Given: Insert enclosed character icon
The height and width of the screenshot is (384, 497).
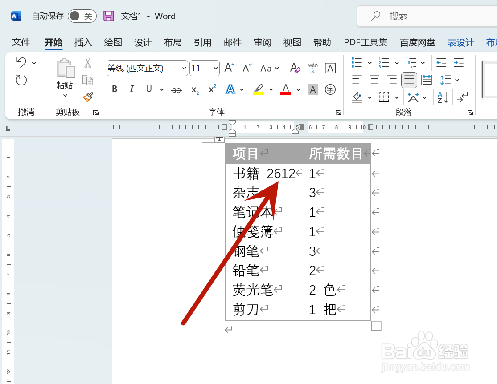Looking at the screenshot, I should point(330,89).
